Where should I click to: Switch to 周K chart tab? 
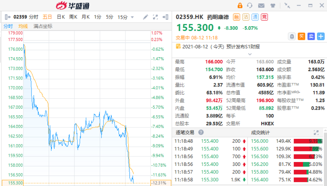73,17
